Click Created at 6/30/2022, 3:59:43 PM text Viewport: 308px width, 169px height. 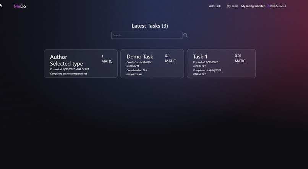point(139,64)
